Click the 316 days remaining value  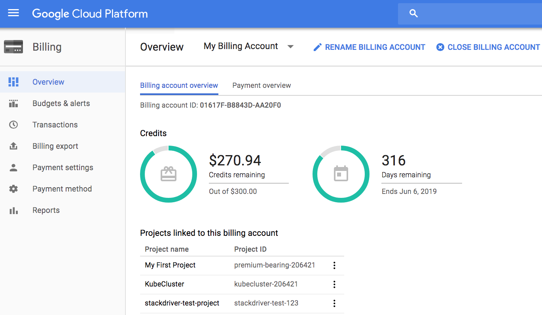(394, 160)
